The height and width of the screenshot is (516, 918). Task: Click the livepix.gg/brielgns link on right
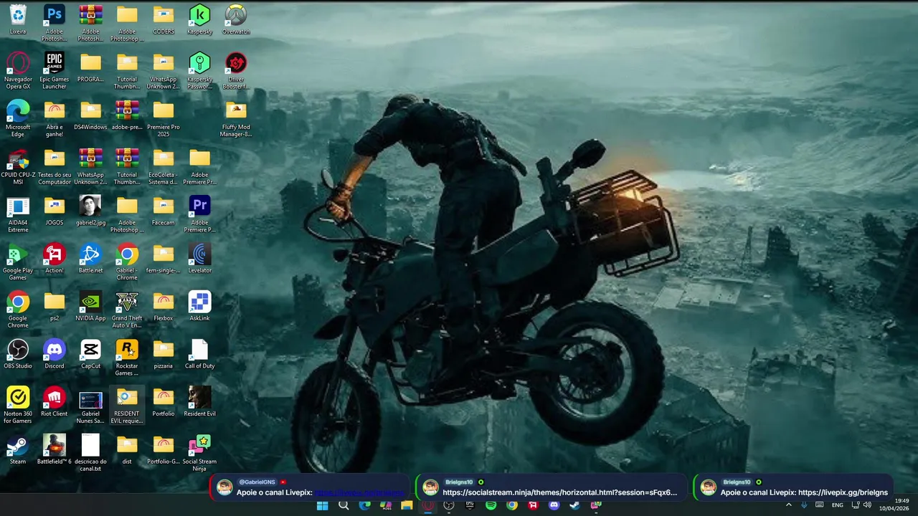tap(843, 492)
